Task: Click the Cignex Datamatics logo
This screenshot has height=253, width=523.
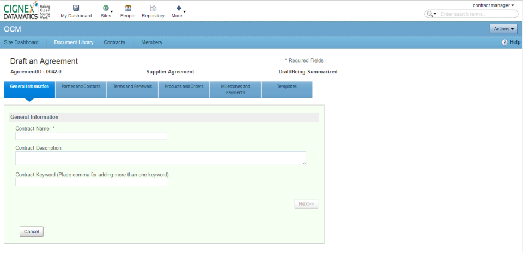Action: (x=27, y=11)
